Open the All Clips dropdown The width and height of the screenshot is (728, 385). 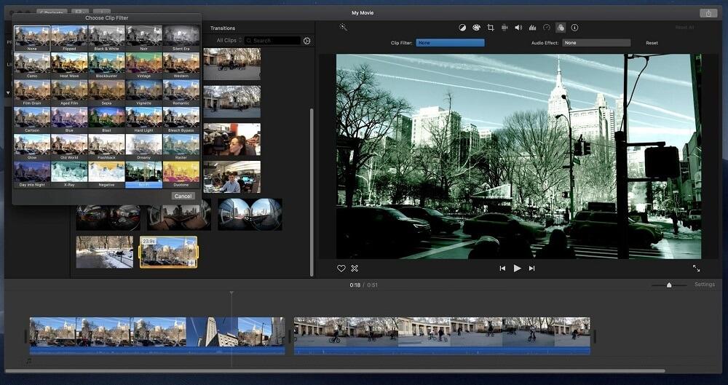pyautogui.click(x=229, y=41)
